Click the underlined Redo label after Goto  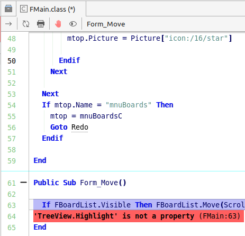point(80,127)
